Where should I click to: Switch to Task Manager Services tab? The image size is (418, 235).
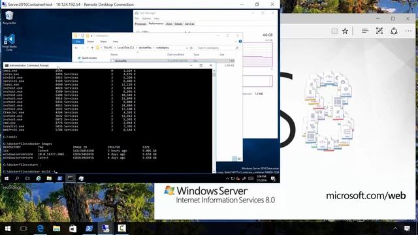(189, 24)
